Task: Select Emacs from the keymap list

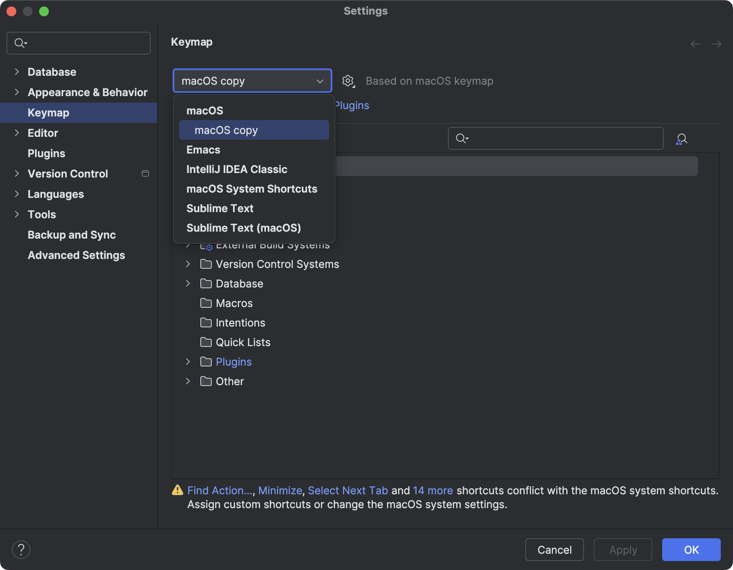Action: coord(203,150)
